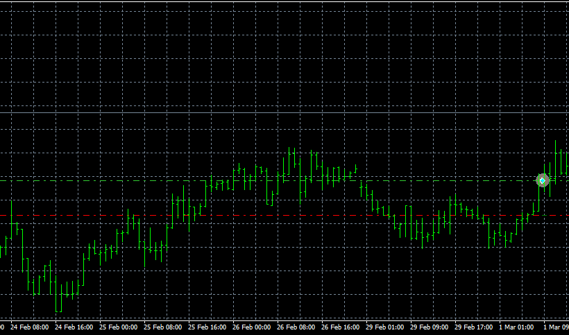
Task: Click the 29 Feb 17:00 time label
Action: (x=474, y=327)
